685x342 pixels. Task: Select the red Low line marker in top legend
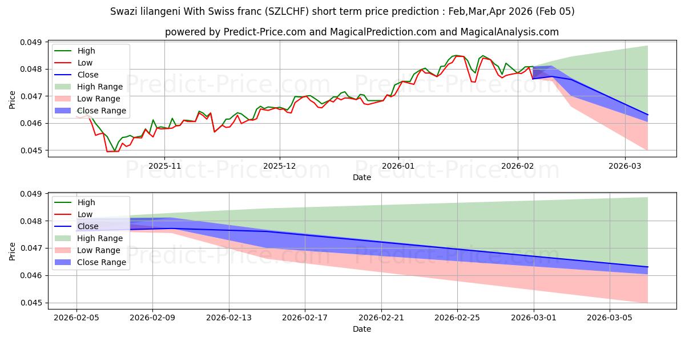click(65, 63)
